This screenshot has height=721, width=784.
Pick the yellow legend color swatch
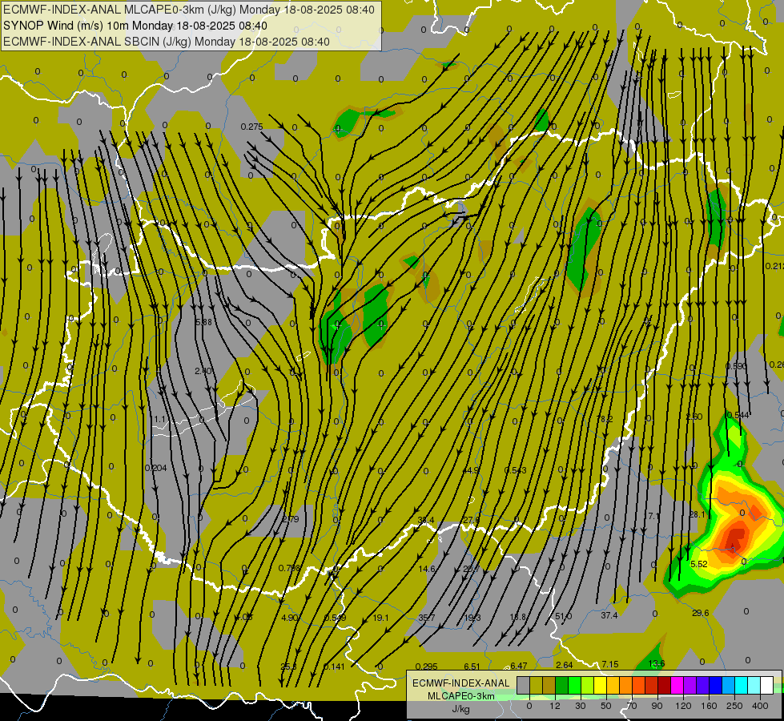tap(601, 685)
